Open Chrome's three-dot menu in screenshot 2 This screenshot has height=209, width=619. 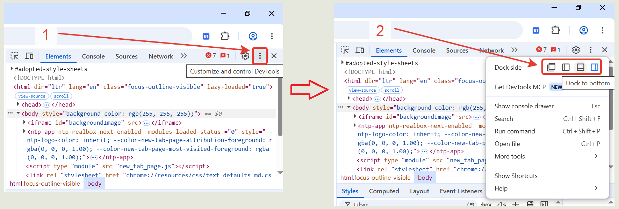603,30
